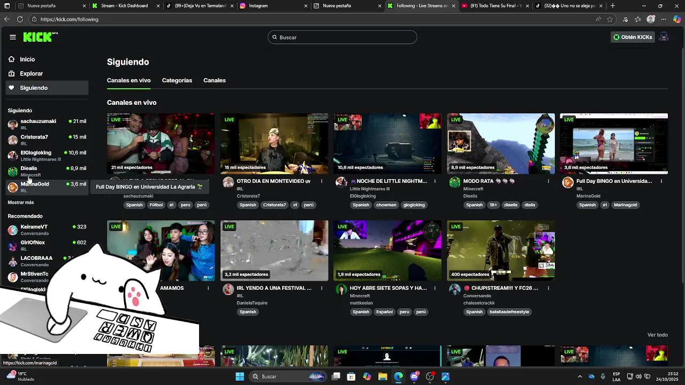Switch to the Categorías tab
The image size is (685, 385).
(x=177, y=80)
